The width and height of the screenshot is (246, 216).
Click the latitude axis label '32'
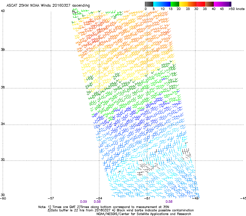[x=3, y=160]
